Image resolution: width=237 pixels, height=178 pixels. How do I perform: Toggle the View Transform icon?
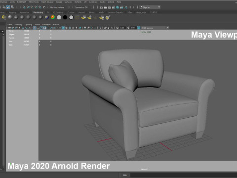pos(139,28)
